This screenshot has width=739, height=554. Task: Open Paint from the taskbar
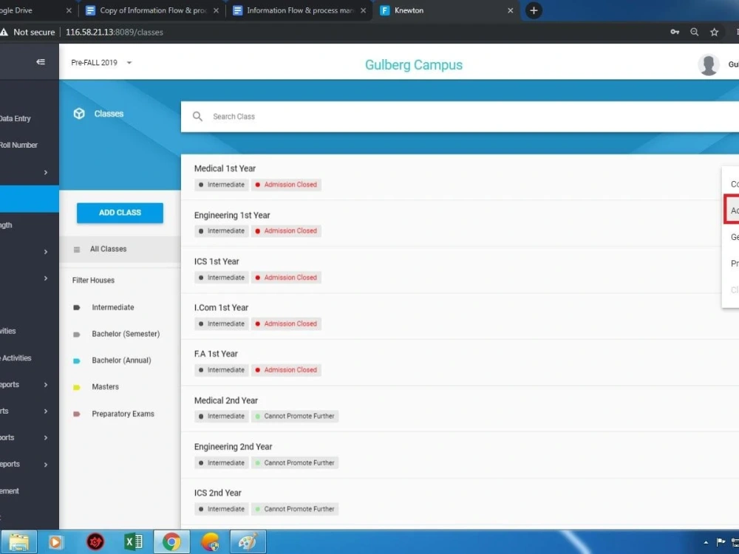[x=248, y=541]
